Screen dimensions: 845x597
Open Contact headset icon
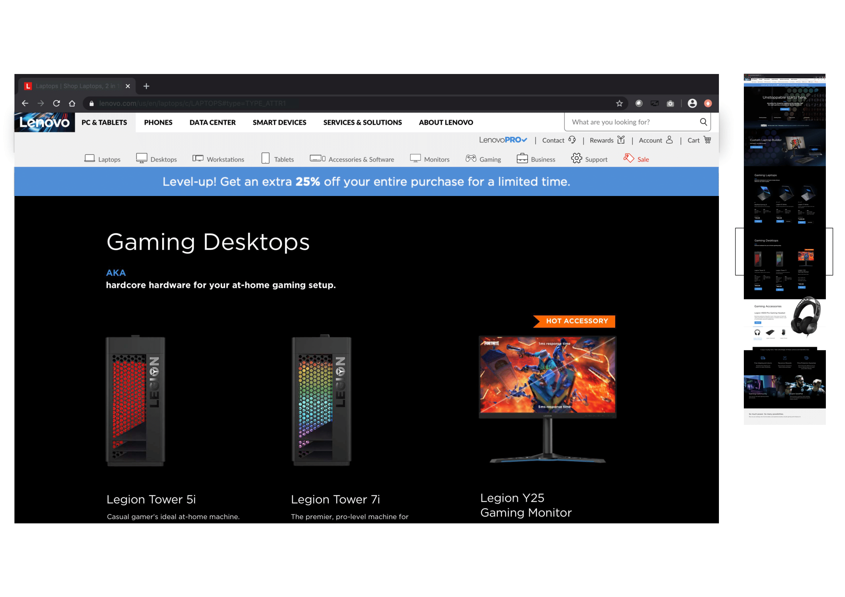pyautogui.click(x=572, y=140)
